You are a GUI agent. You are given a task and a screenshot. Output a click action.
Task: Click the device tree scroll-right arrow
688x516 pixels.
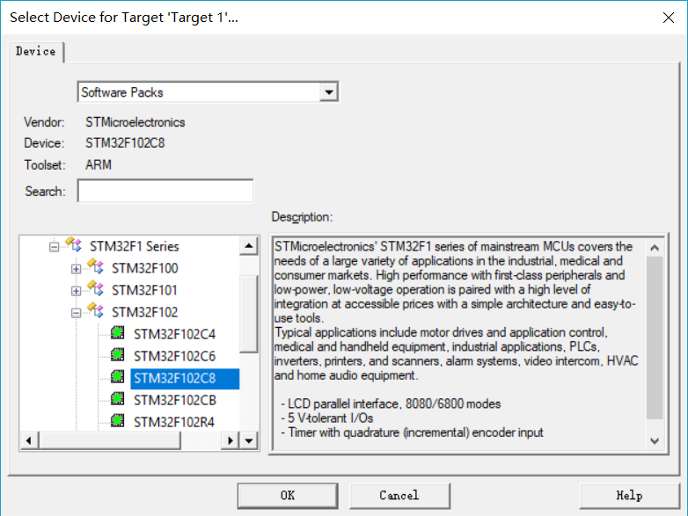click(x=231, y=440)
